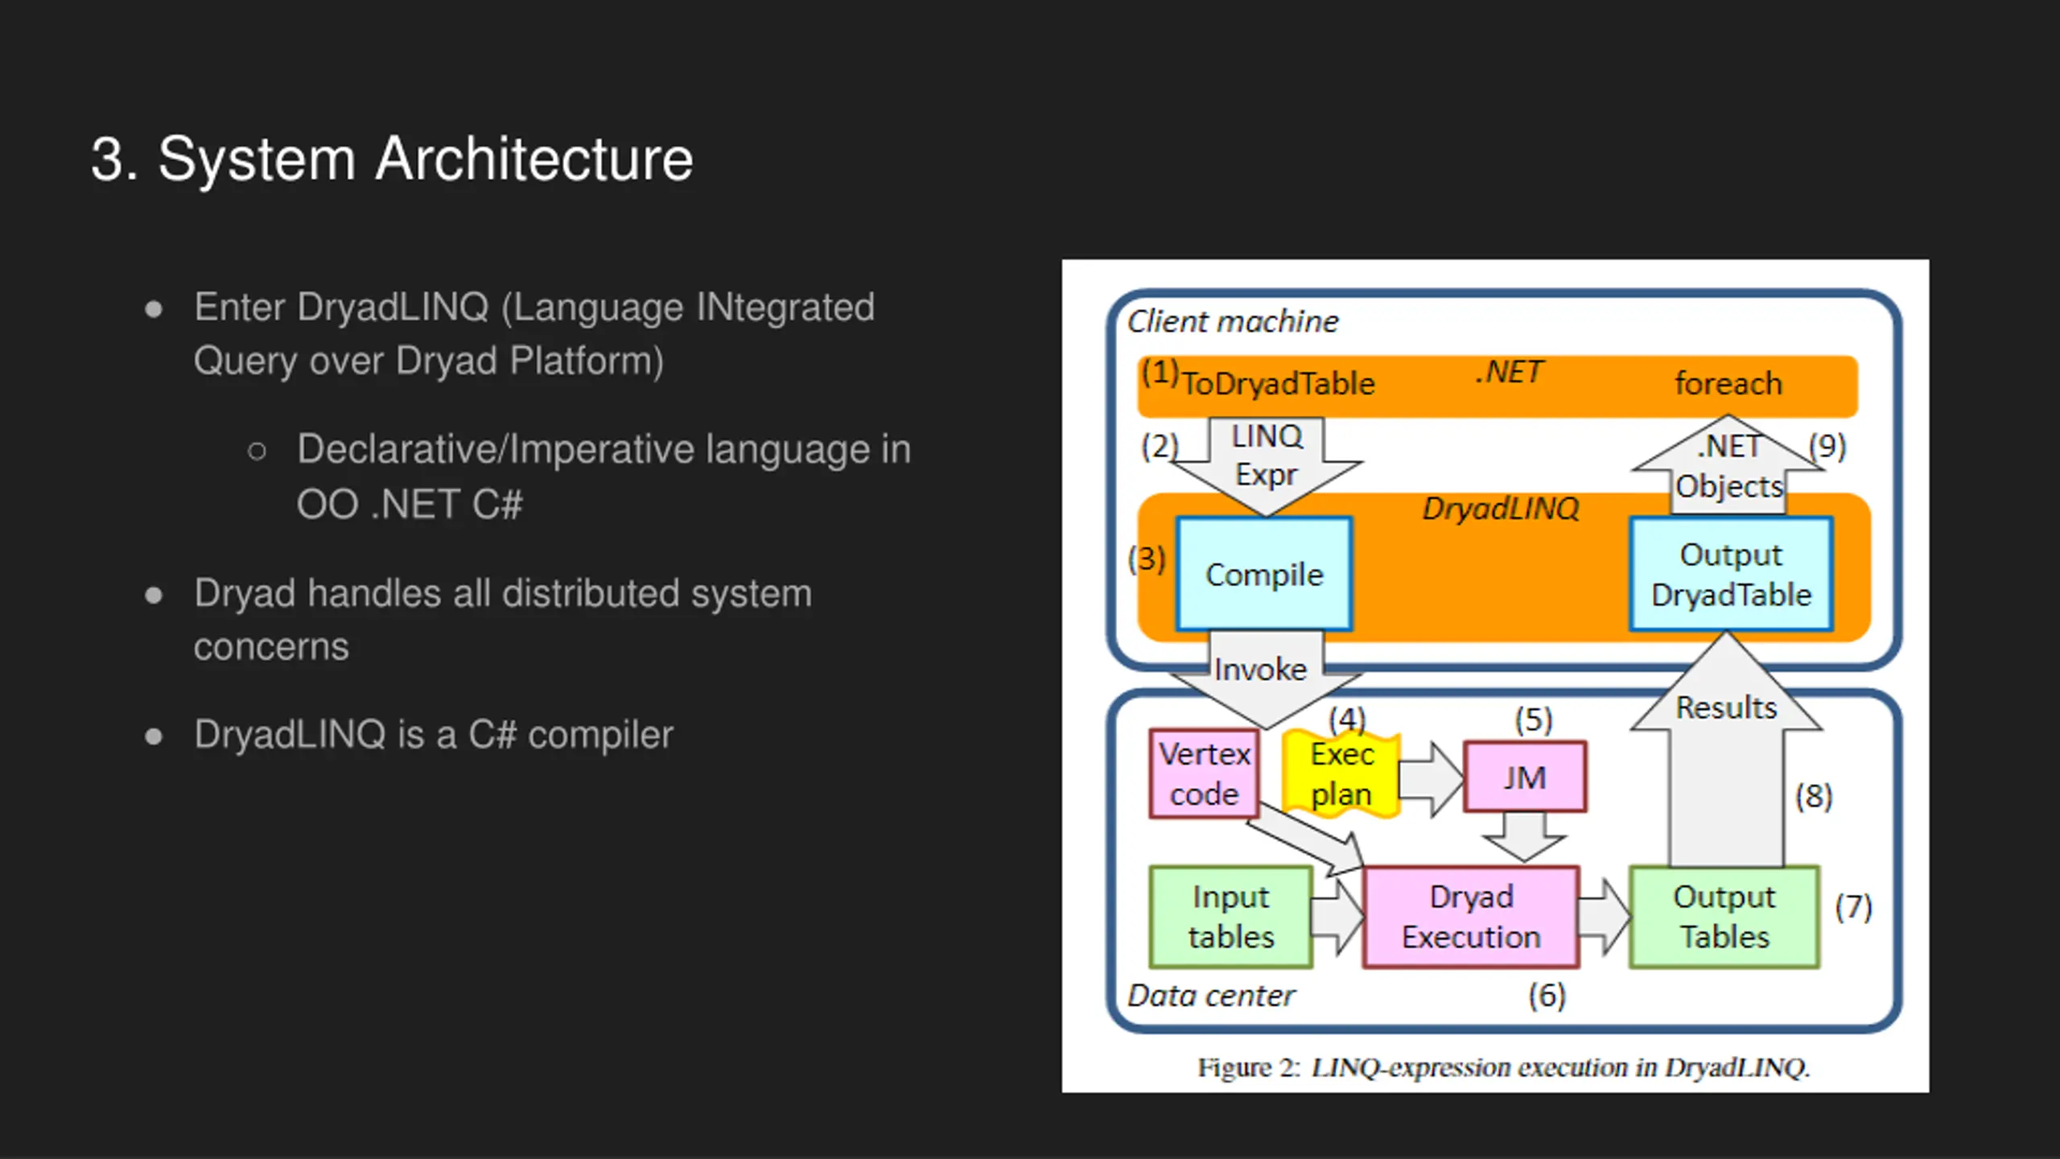Click the 'Query over Dryad Platform)' line

(428, 361)
